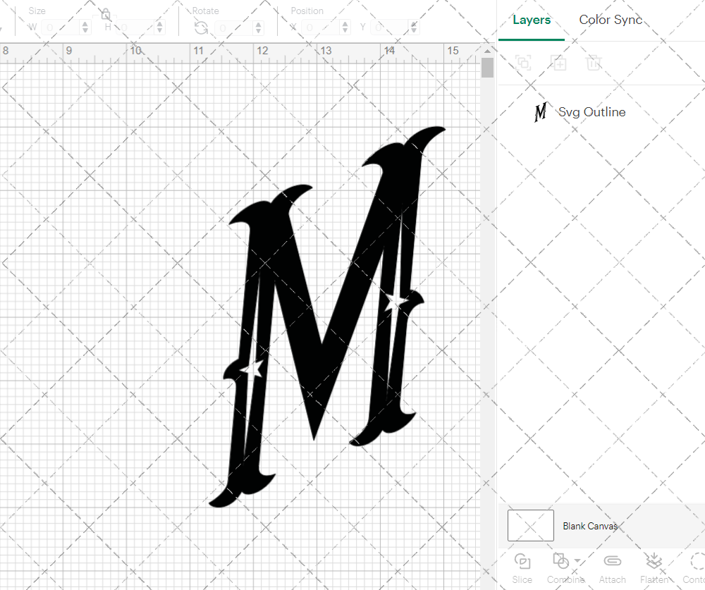
Task: Open the Color Sync tab
Action: click(x=611, y=20)
